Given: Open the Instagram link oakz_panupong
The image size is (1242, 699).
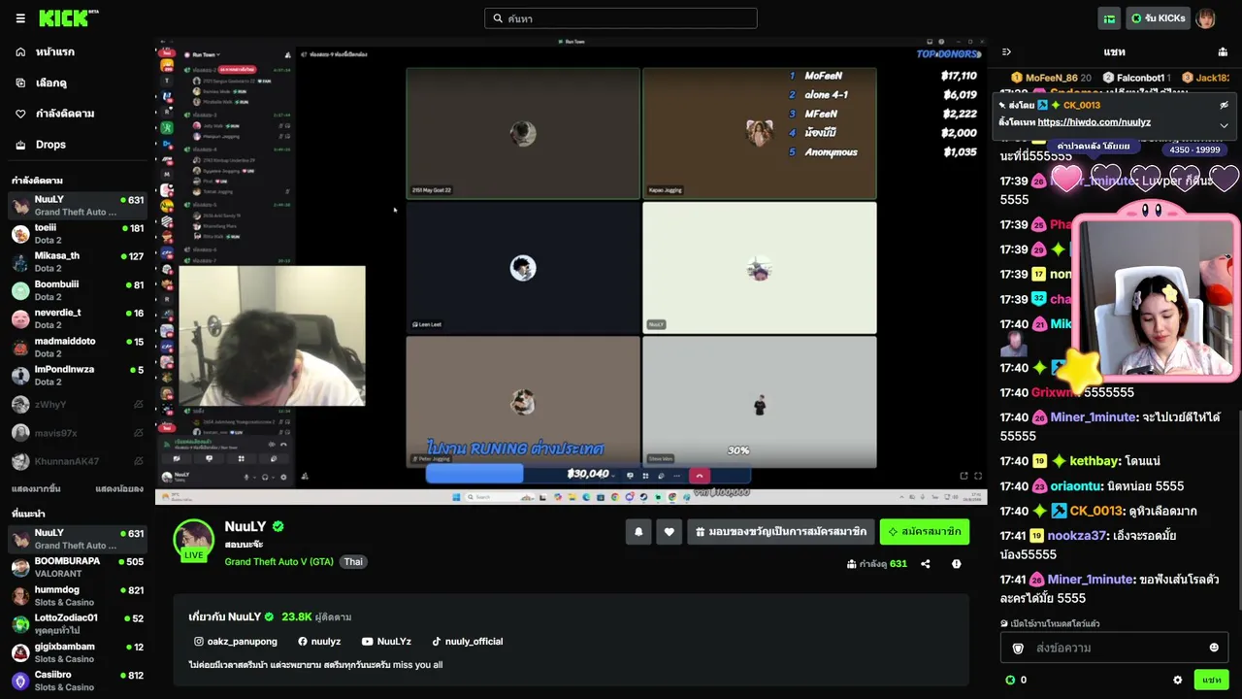Looking at the screenshot, I should 236,641.
